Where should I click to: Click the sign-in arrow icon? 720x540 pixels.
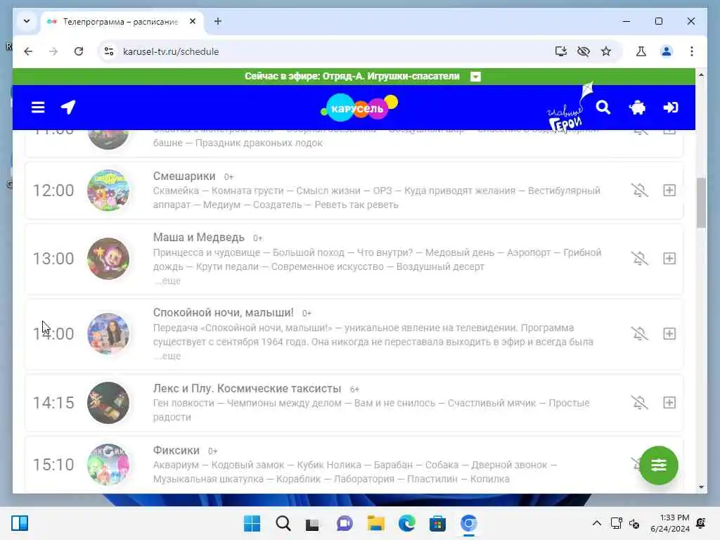[670, 108]
